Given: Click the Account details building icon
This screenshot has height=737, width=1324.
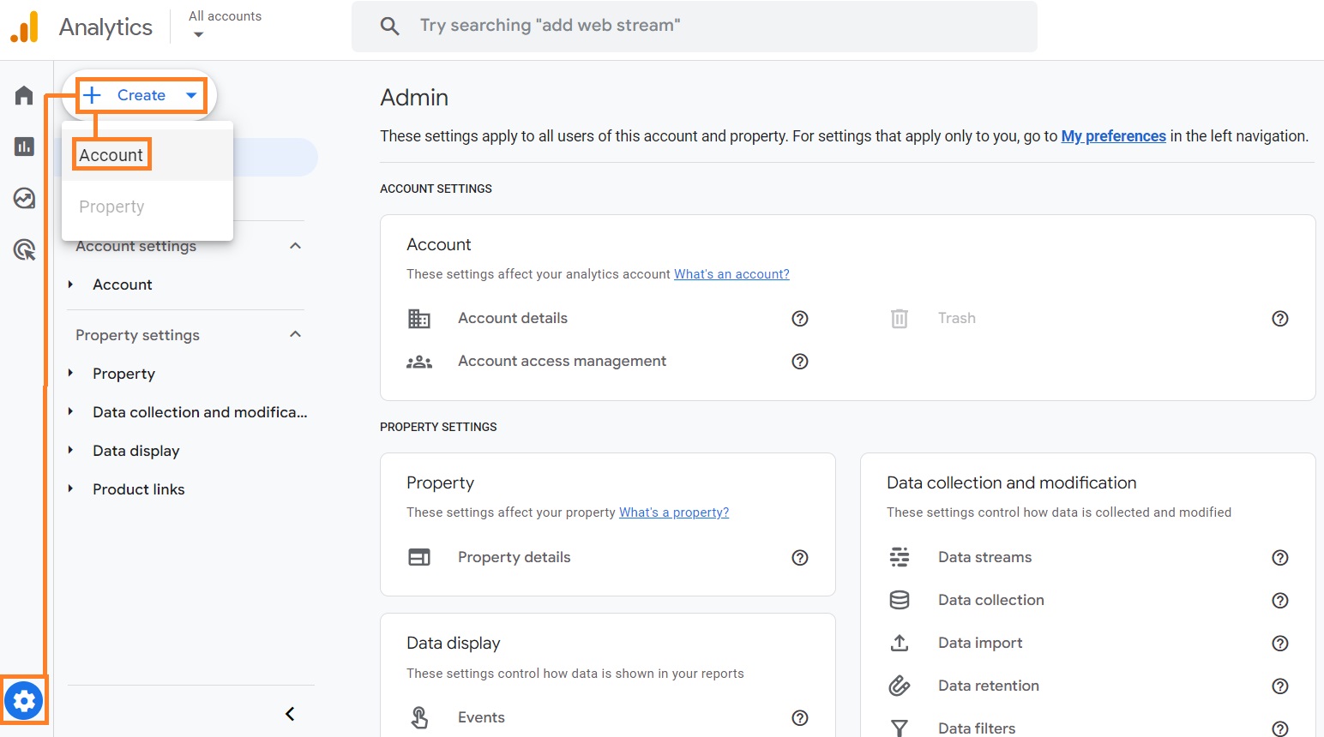Looking at the screenshot, I should 419,319.
